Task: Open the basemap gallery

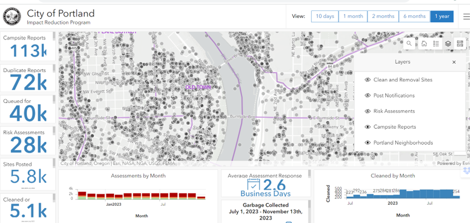Action: [x=460, y=44]
